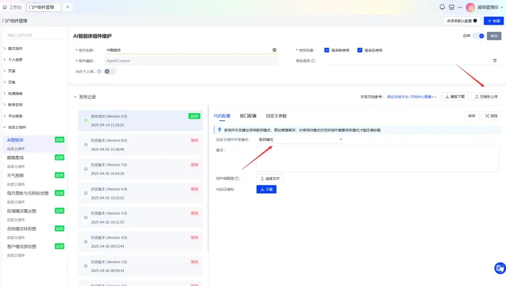The image size is (506, 286).
Task: Expand the 平台概要 tree node
Action: pos(5,116)
